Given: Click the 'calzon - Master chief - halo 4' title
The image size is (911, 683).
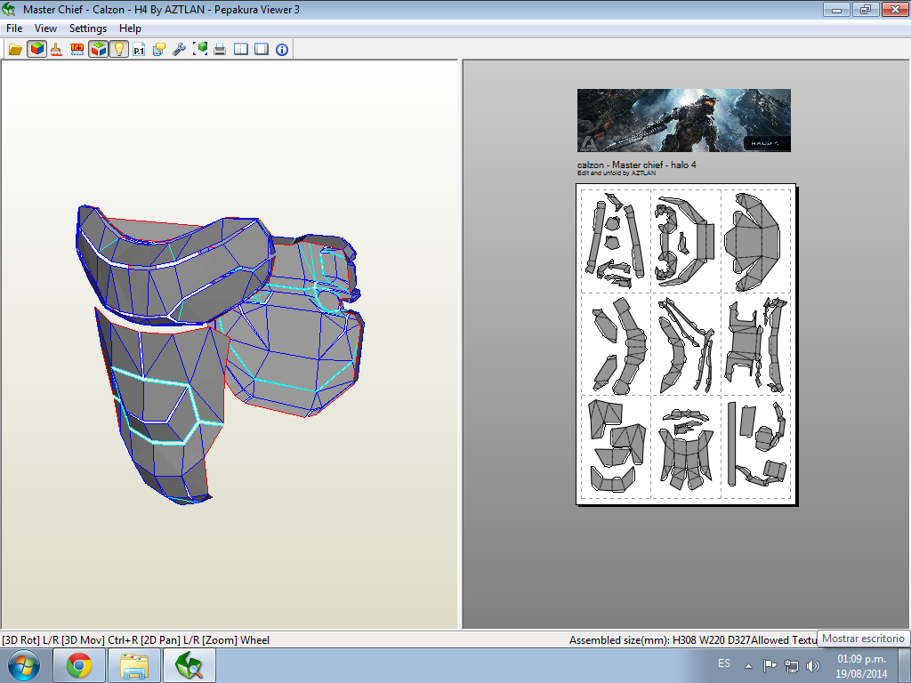Looking at the screenshot, I should click(x=637, y=165).
